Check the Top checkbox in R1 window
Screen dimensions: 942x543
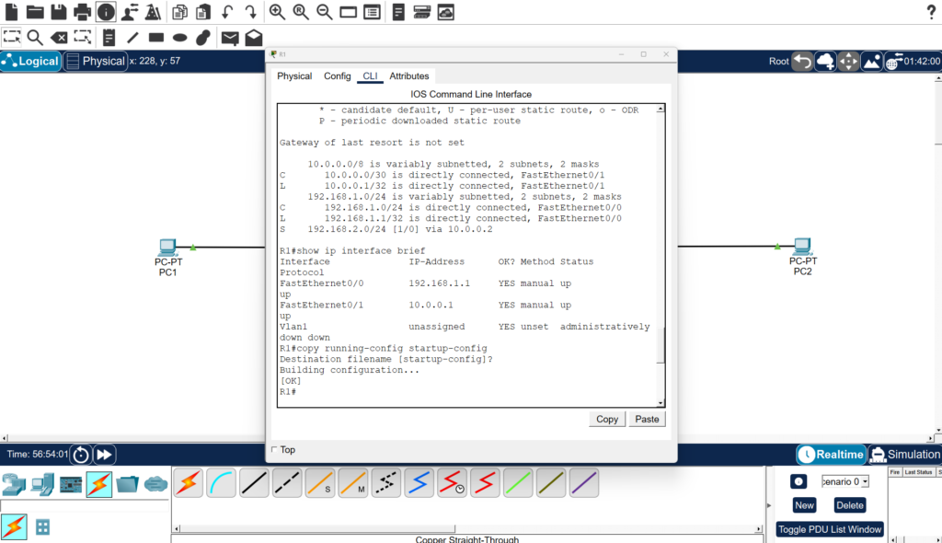273,449
